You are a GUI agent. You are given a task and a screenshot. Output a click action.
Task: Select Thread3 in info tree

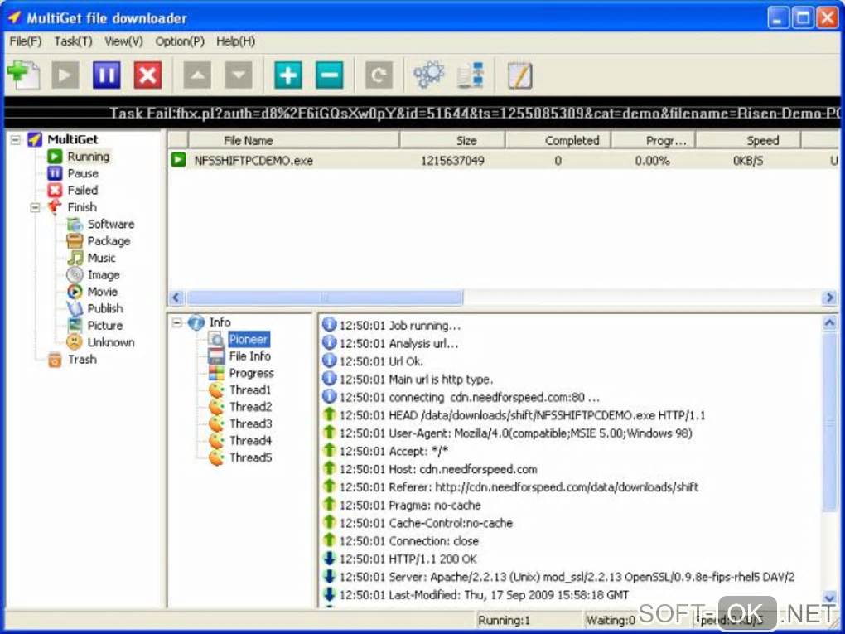coord(250,423)
